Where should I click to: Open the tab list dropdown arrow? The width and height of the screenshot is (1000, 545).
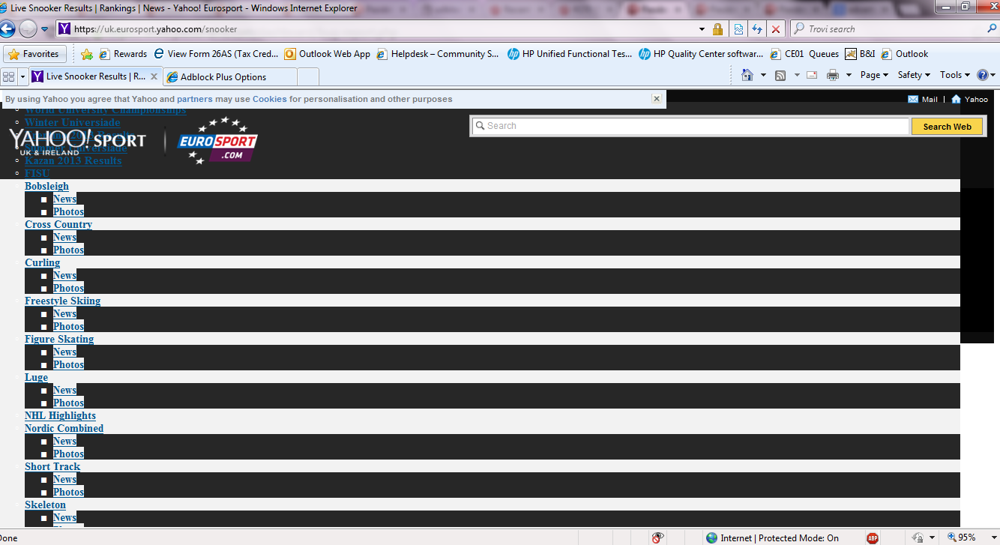(22, 76)
